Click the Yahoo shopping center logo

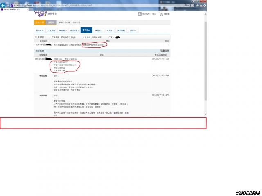[45, 13]
